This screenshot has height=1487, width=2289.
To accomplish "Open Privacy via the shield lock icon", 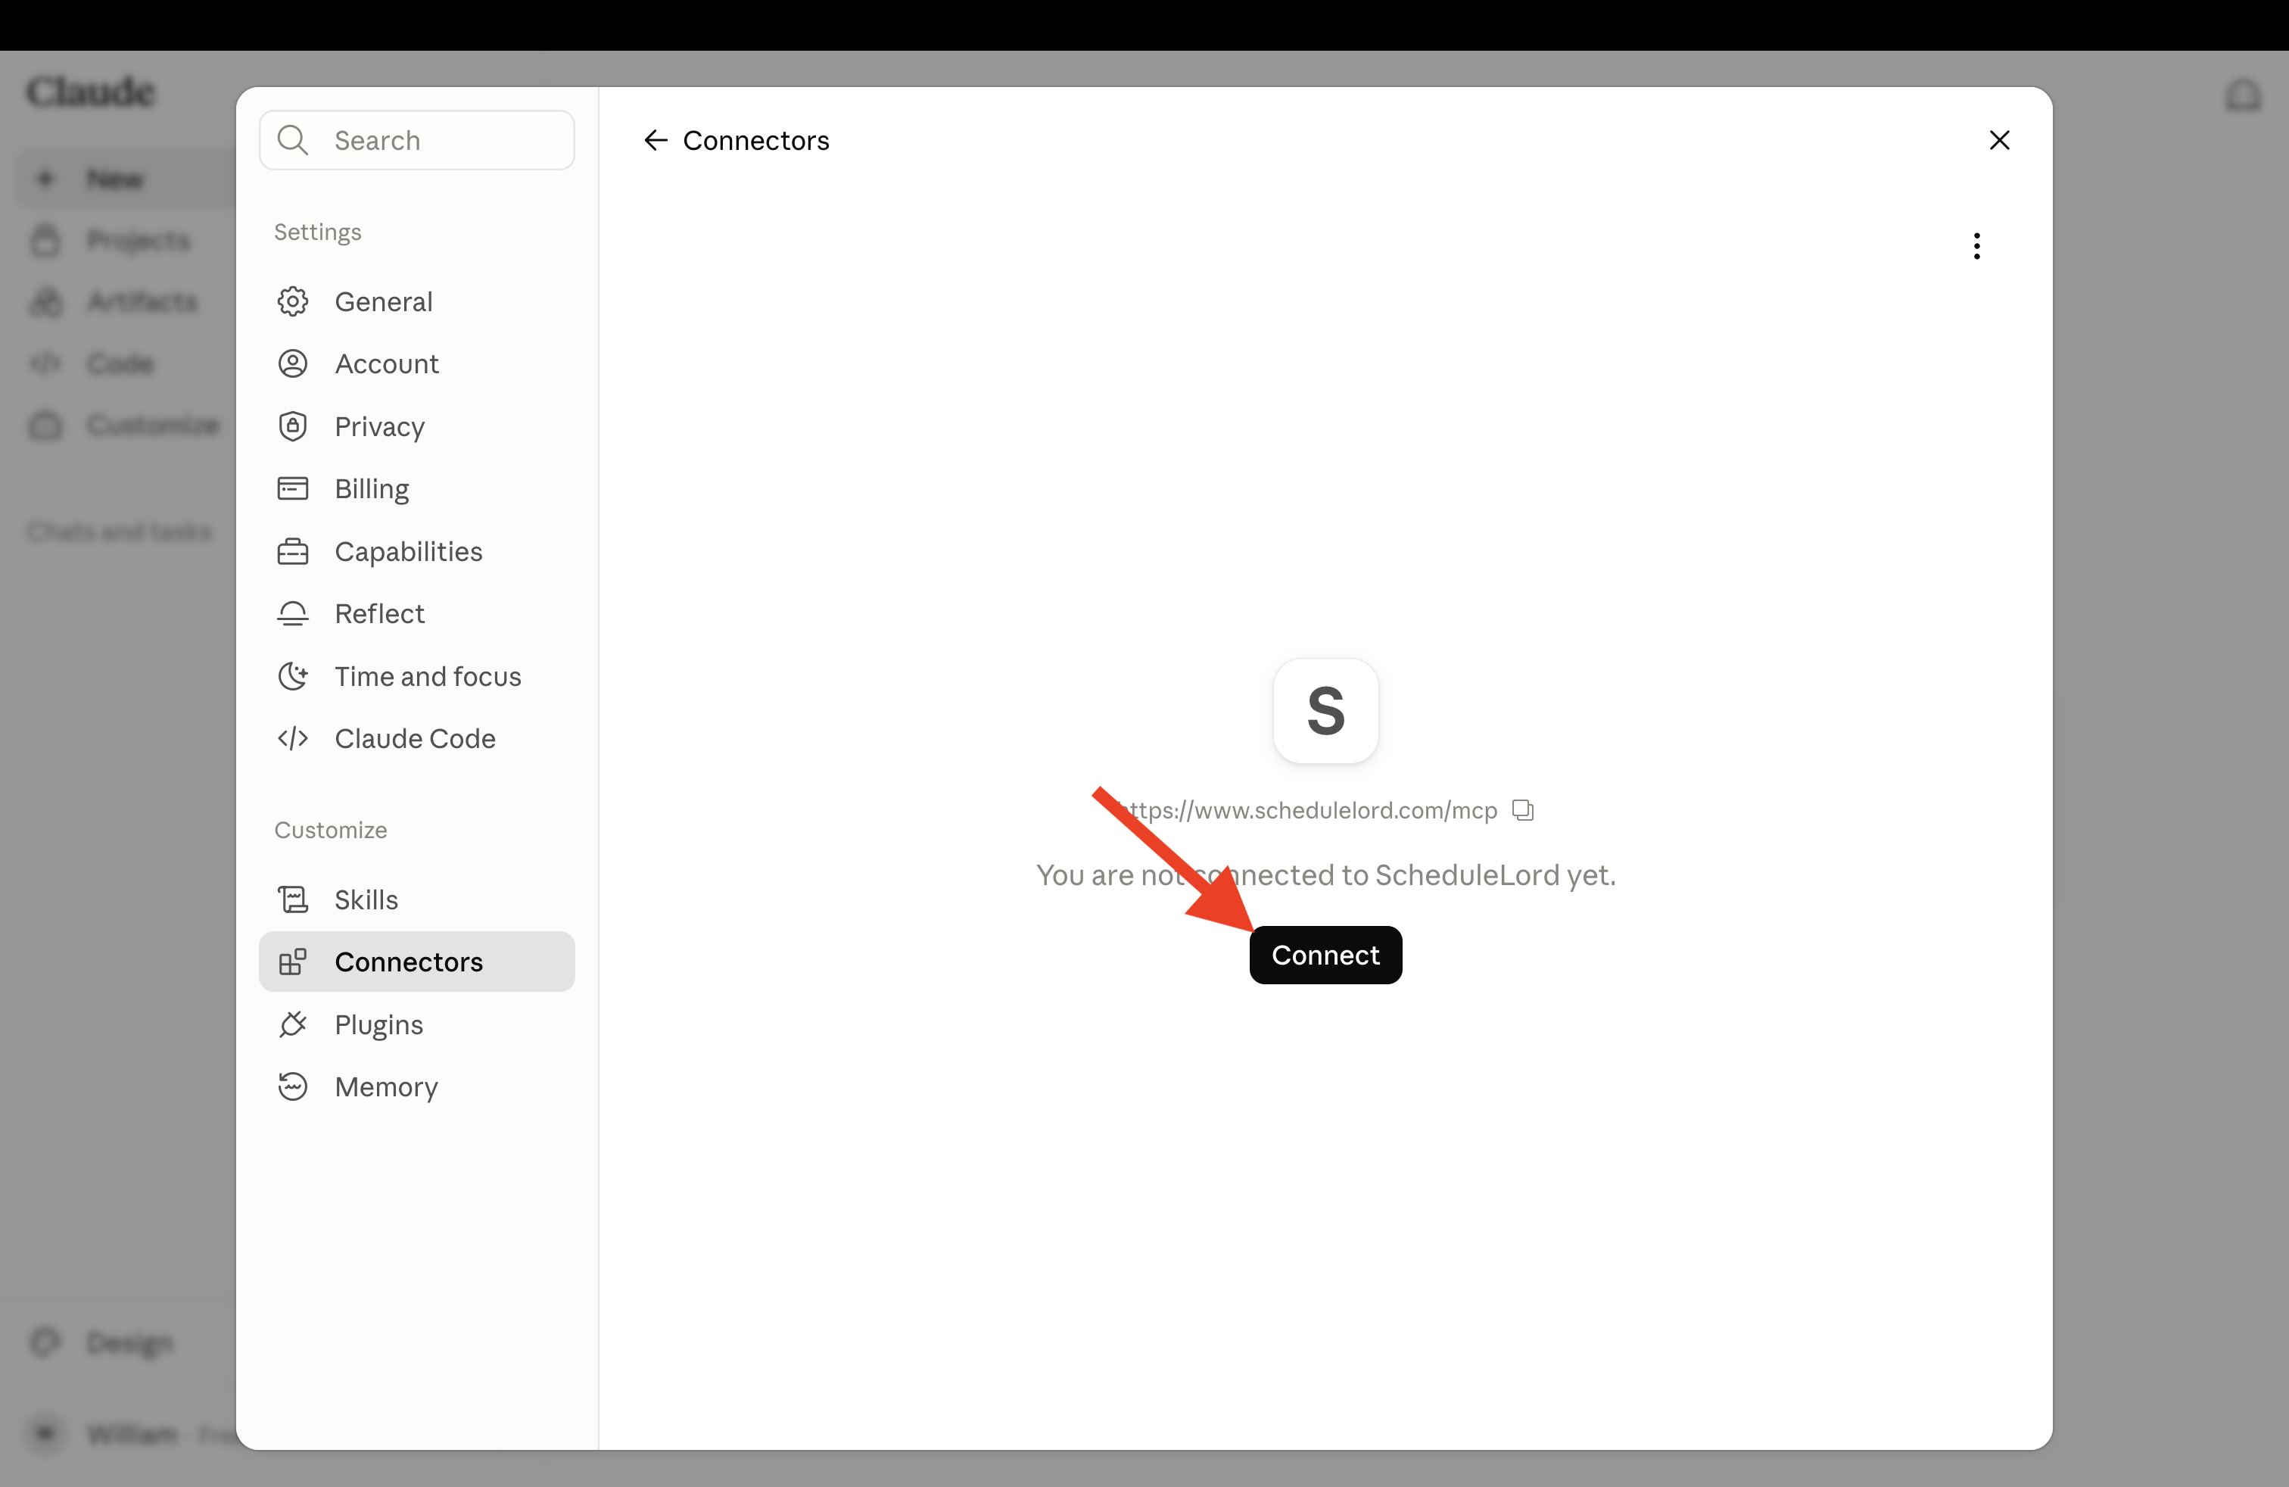I will (292, 426).
